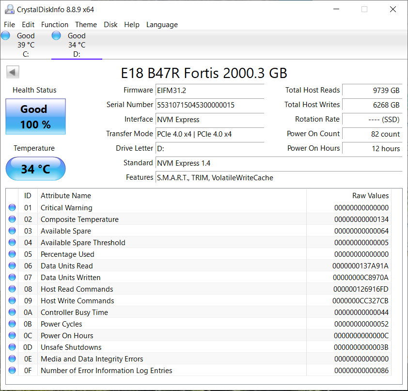Click the previous disk arrow button

tap(13, 72)
